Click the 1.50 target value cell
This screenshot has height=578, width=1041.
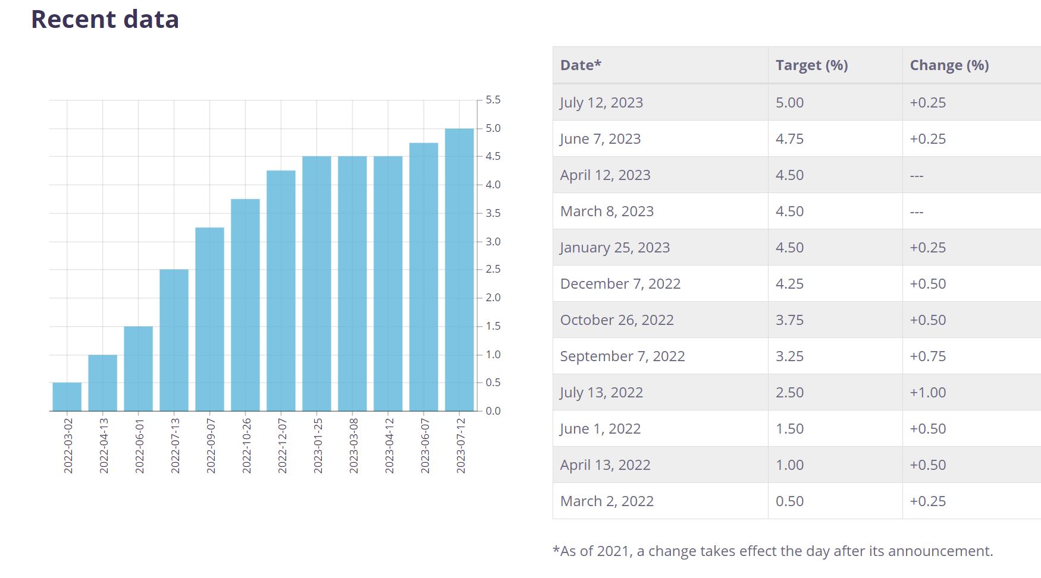[835, 428]
